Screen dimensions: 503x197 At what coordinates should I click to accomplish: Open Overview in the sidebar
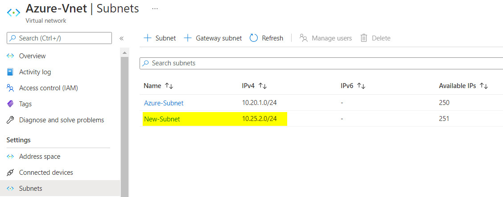(x=33, y=56)
